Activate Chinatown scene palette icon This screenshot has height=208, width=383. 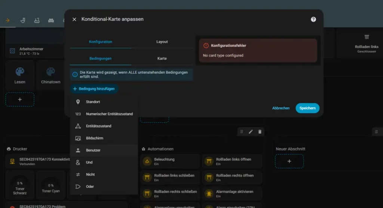50,72
